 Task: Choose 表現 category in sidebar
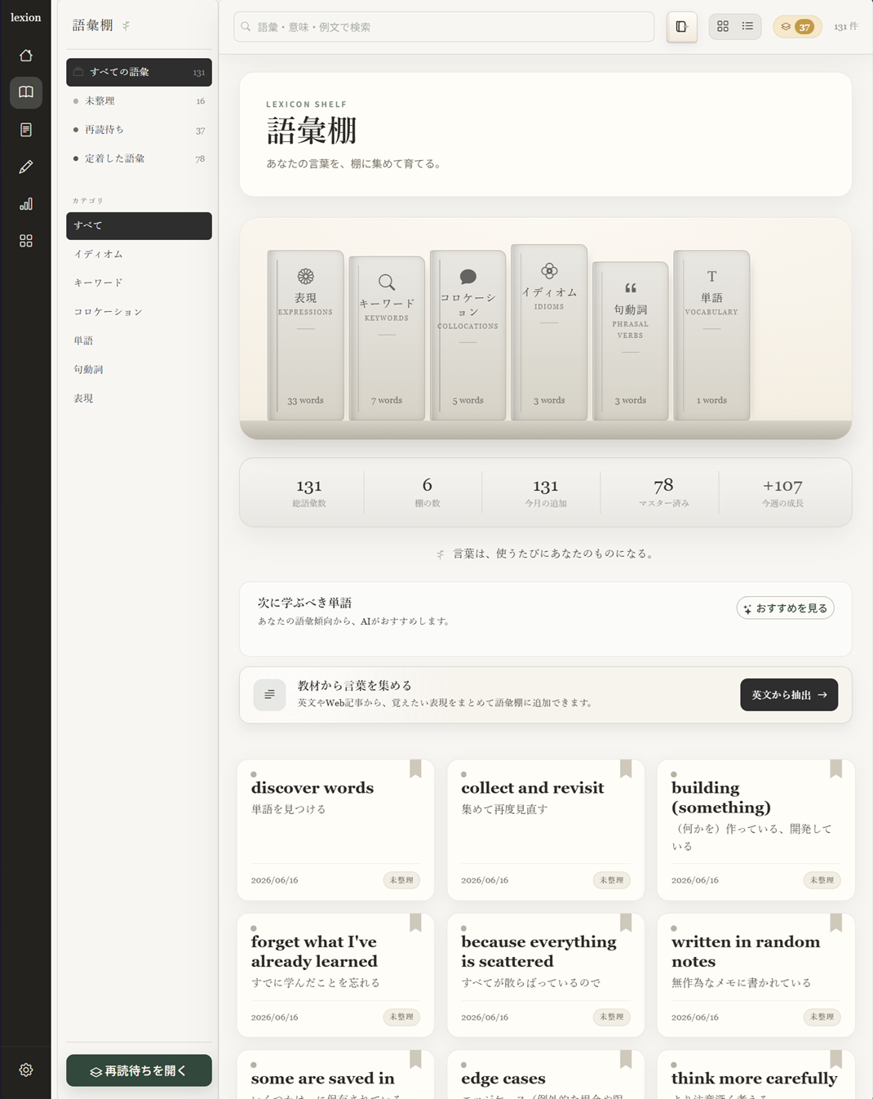[139, 398]
